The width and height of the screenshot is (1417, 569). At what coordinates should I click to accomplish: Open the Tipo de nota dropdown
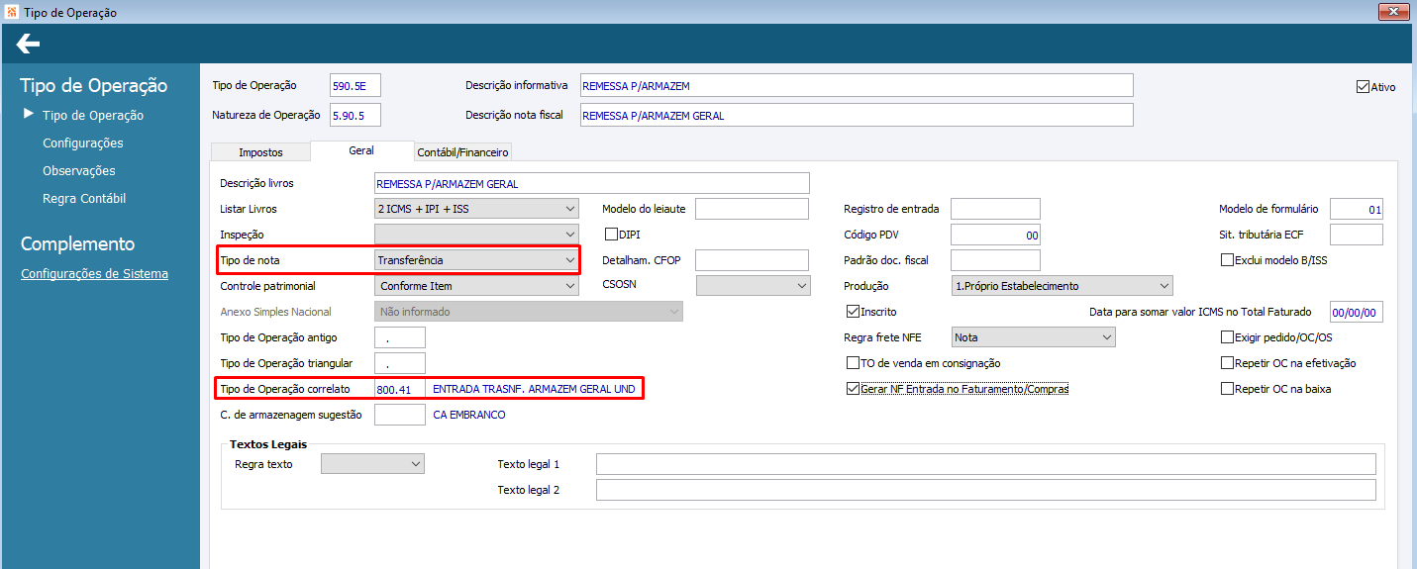(x=476, y=260)
